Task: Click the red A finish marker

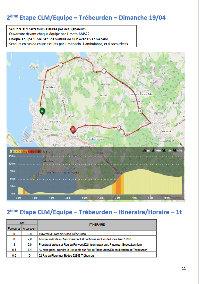Action: (x=73, y=129)
